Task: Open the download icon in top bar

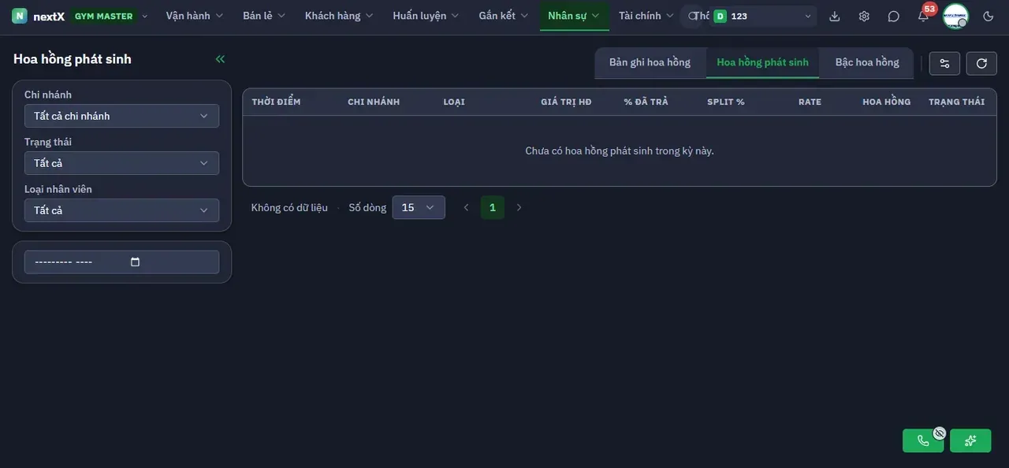Action: (x=835, y=16)
